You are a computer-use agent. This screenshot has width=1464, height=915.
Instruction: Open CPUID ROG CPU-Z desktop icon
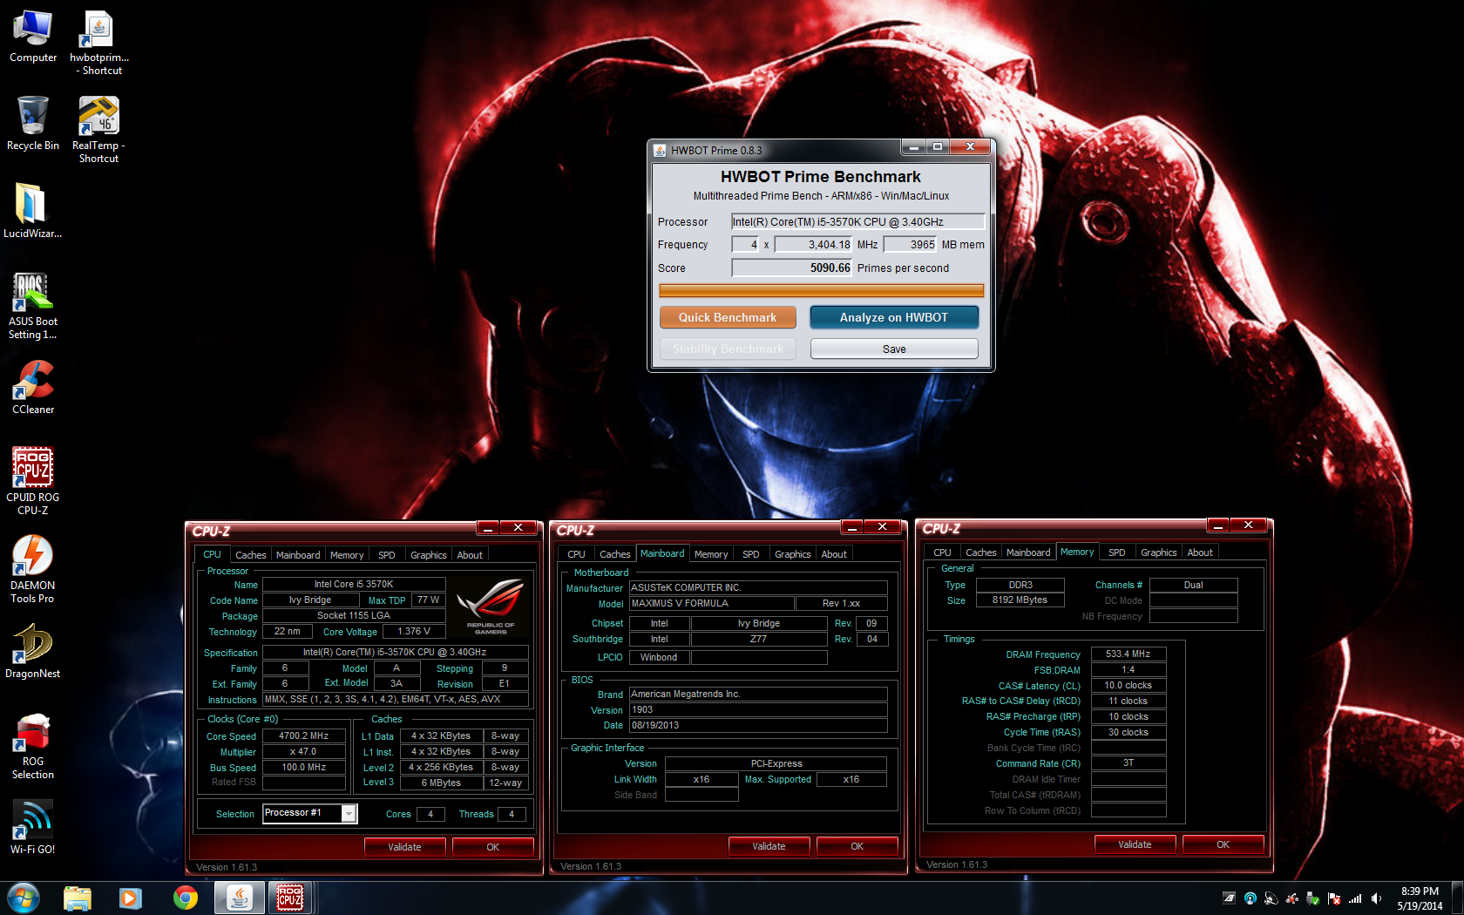[33, 481]
